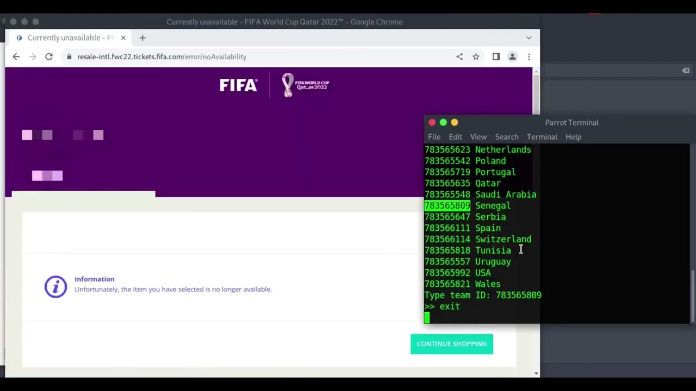The width and height of the screenshot is (696, 391).
Task: Open the Terminal's Edit menu
Action: click(x=455, y=137)
